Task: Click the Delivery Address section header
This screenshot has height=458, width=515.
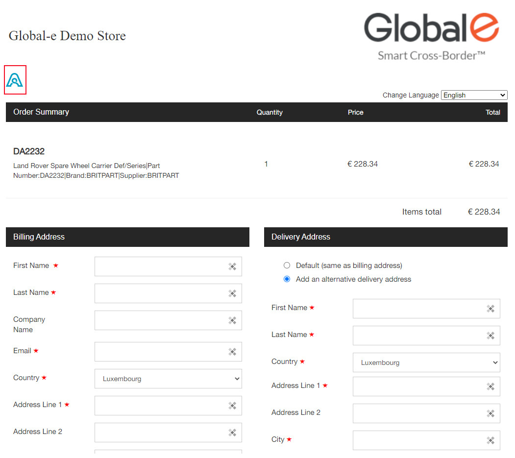Action: 385,237
